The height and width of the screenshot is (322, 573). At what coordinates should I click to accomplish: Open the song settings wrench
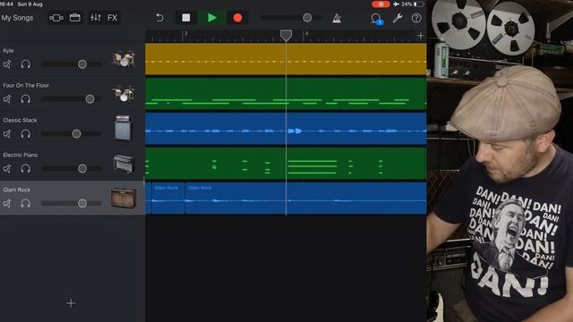click(x=398, y=18)
